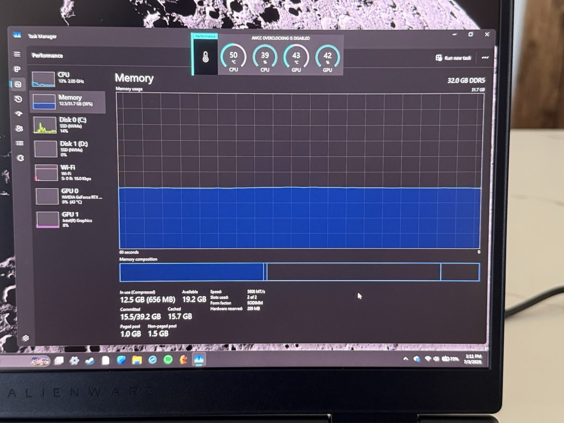Open Task Manager settings gear

[x=26, y=338]
